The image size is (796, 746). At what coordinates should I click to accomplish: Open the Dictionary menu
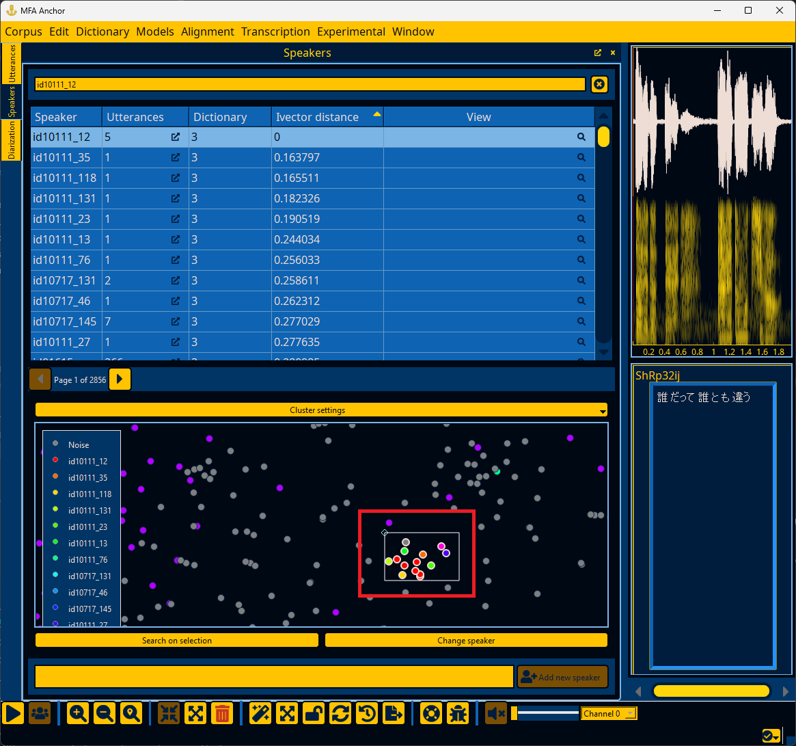pos(102,31)
